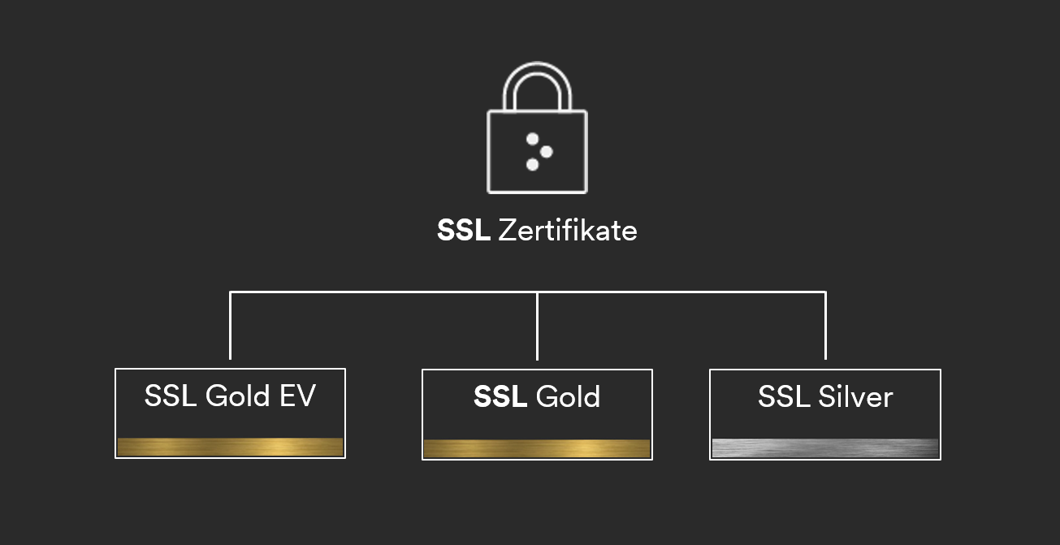
Task: Click the padlock icon
Action: pos(537,128)
